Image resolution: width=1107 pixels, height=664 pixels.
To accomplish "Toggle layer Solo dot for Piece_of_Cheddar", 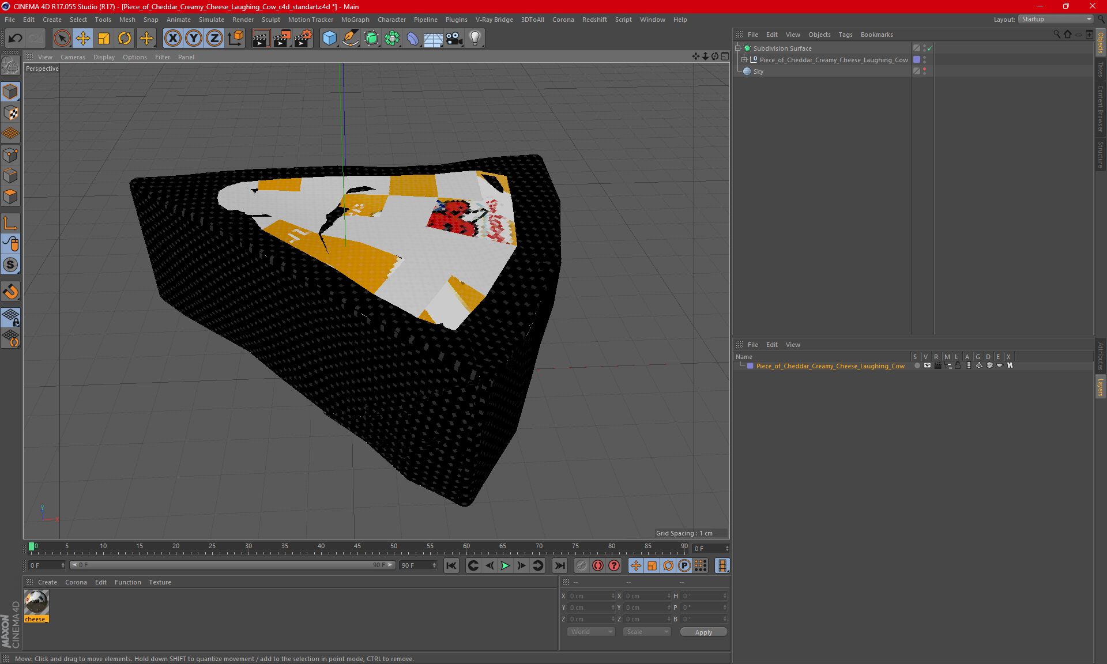I will pos(917,365).
